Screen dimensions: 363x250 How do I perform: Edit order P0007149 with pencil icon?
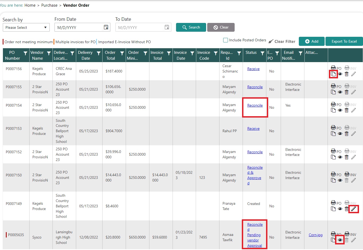(x=353, y=209)
